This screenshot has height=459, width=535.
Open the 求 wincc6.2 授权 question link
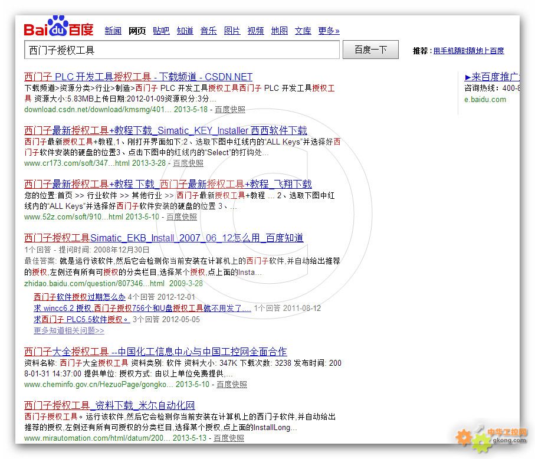[142, 308]
